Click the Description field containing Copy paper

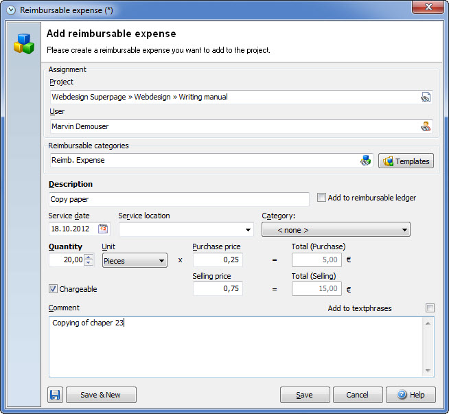coord(179,199)
